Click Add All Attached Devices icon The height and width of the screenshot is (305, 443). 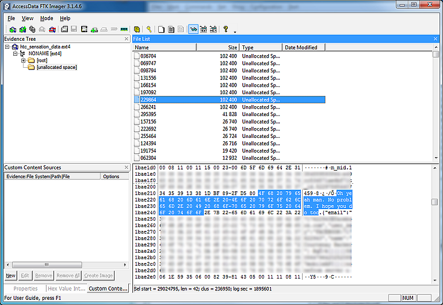point(22,29)
